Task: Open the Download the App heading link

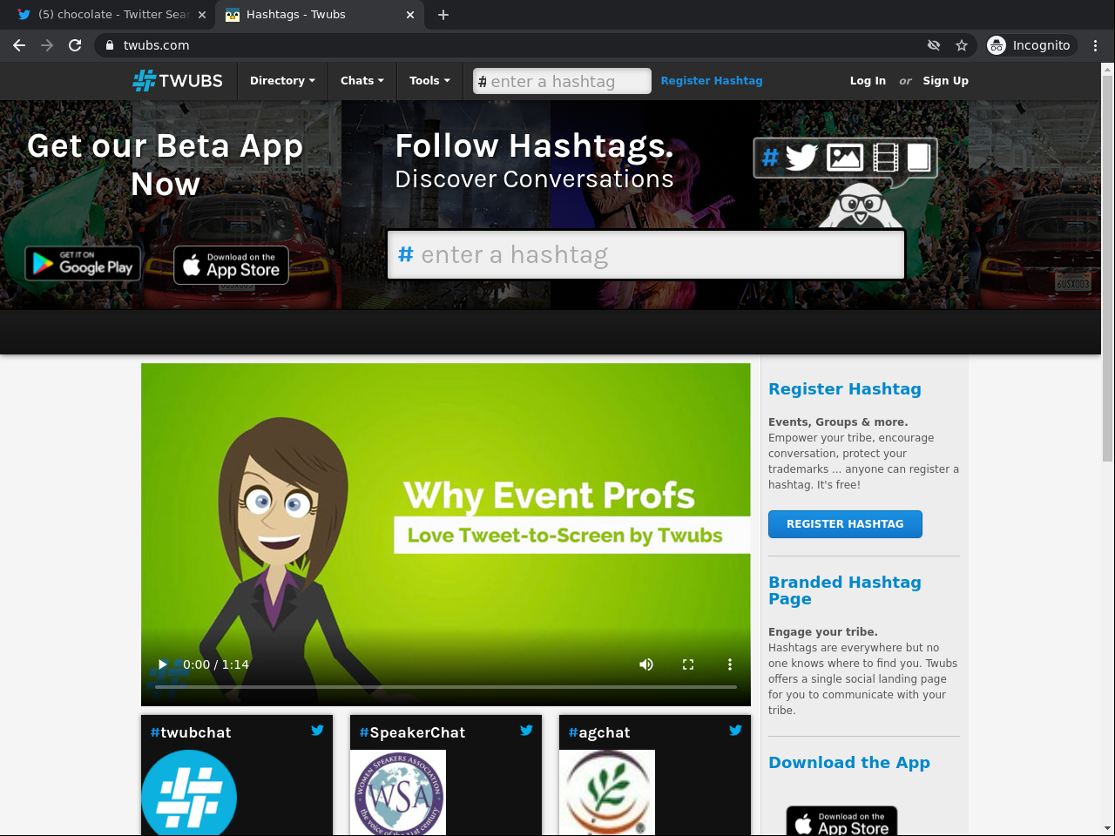Action: pyautogui.click(x=849, y=763)
